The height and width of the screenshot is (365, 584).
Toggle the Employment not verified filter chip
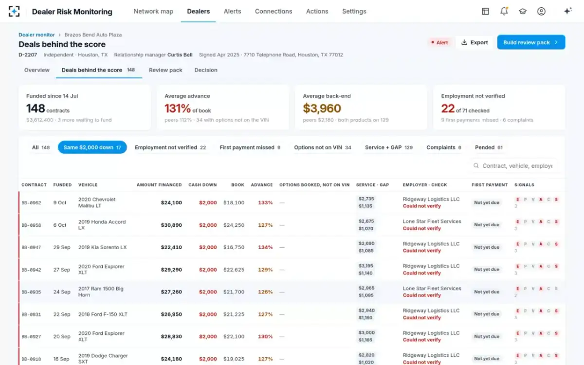click(170, 147)
